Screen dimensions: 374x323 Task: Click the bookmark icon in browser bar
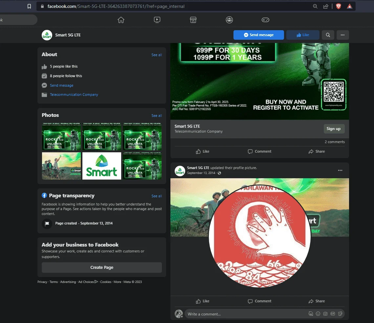click(29, 6)
